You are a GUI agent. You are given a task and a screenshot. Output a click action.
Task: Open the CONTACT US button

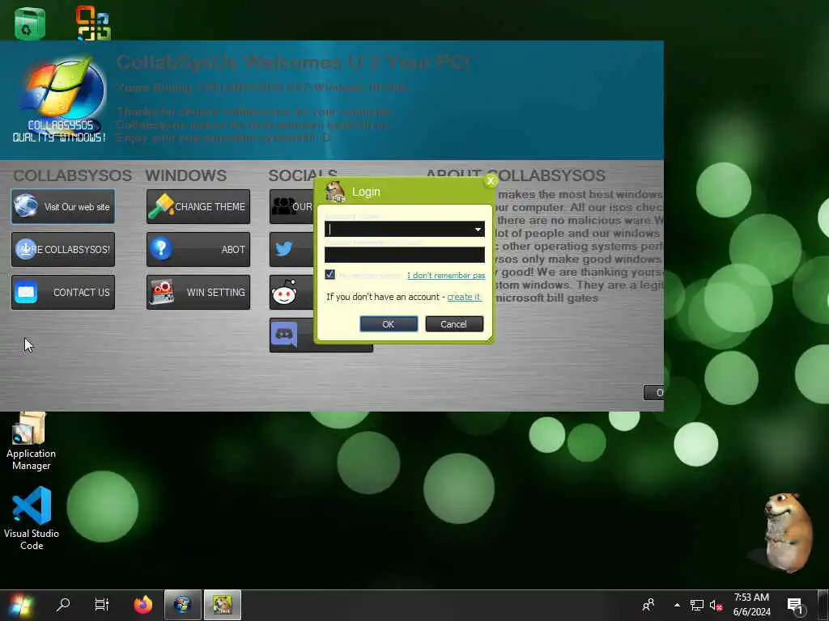point(63,292)
